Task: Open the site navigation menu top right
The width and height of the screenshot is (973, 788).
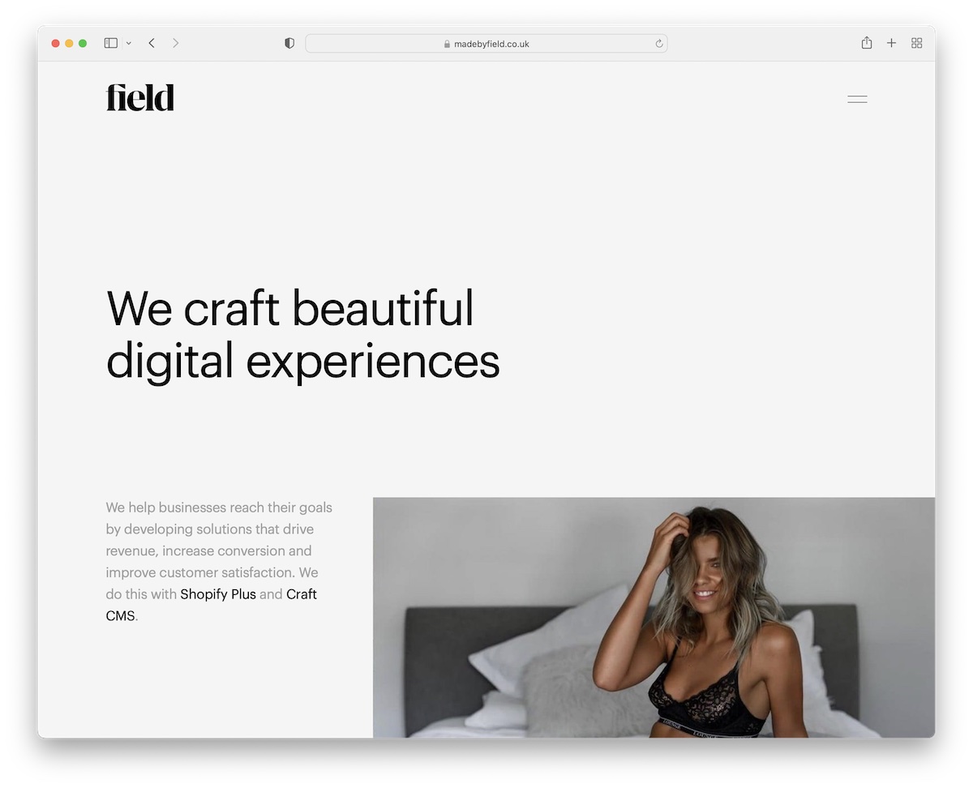Action: pyautogui.click(x=857, y=98)
